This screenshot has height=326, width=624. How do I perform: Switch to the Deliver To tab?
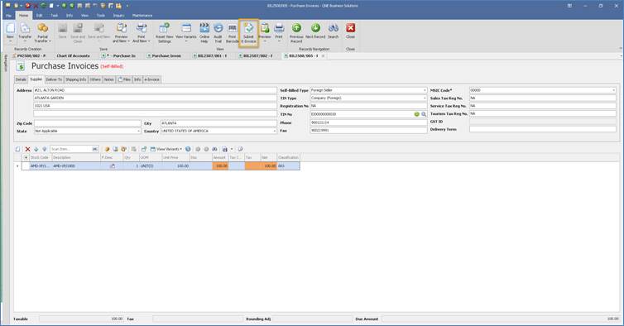[x=54, y=79]
